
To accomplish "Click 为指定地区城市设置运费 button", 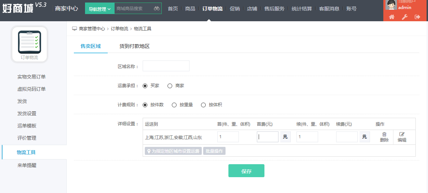I will [173, 151].
